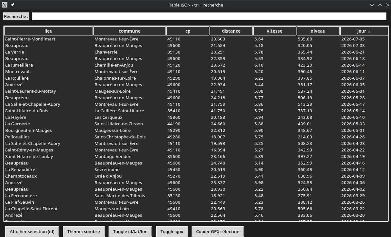The width and height of the screenshot is (391, 237).
Task: Click cp cell 44190
Action: (174, 124)
